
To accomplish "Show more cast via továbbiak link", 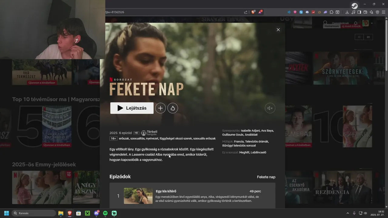I will point(251,134).
